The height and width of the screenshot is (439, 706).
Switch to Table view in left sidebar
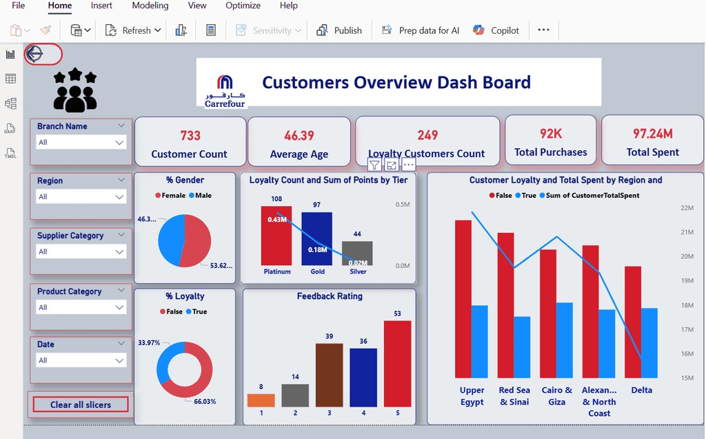pos(10,79)
